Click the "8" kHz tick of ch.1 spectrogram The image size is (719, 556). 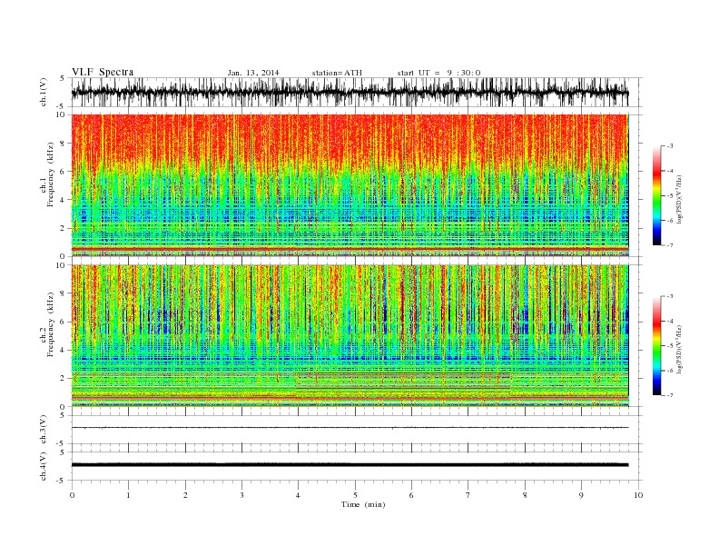(x=63, y=144)
